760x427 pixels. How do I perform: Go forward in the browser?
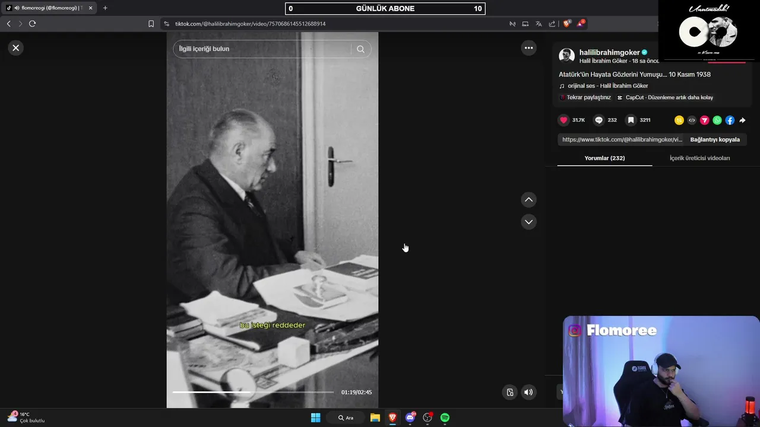point(20,24)
